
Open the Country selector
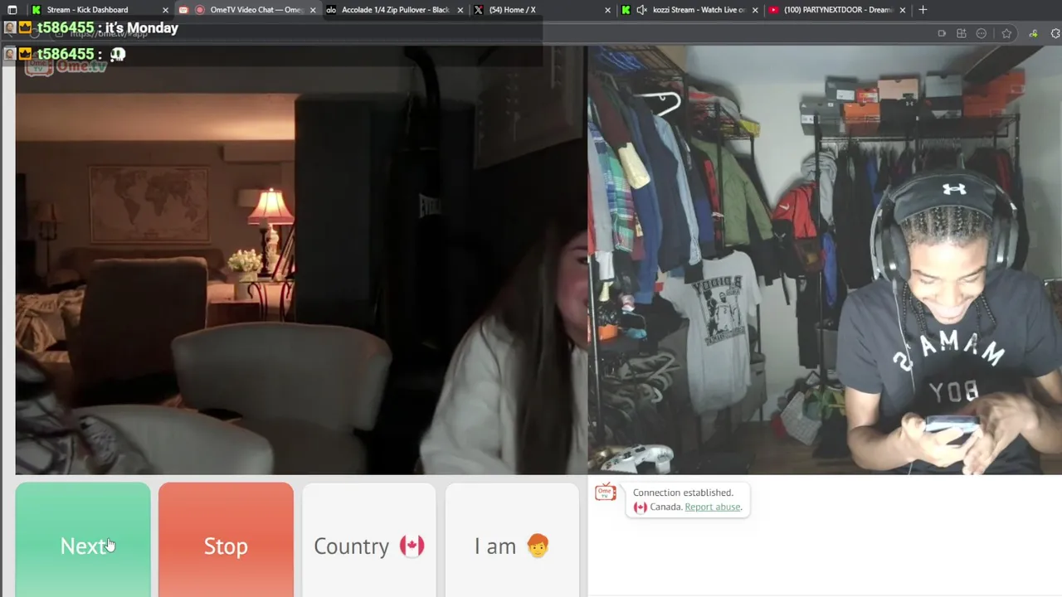(368, 540)
